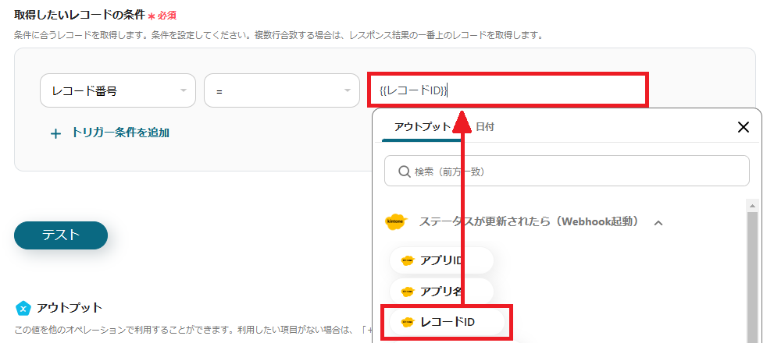Click the scrollbar up arrow in output list
The width and height of the screenshot is (774, 343).
click(753, 206)
